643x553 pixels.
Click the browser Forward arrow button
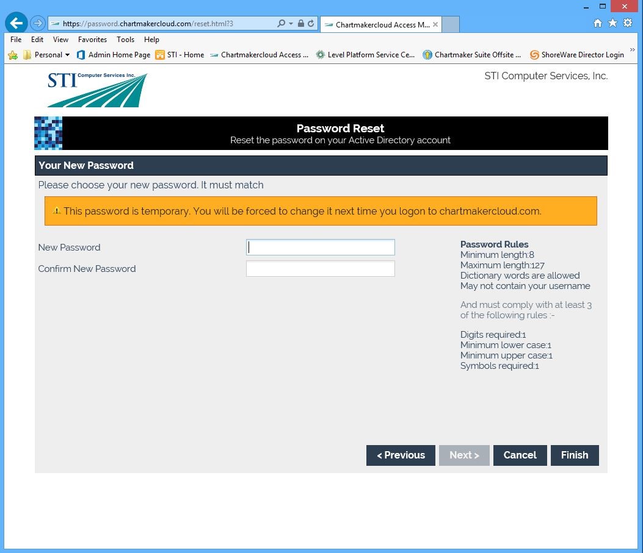click(x=38, y=23)
